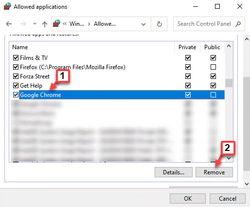Close the Allowed applications window

[x=240, y=7]
